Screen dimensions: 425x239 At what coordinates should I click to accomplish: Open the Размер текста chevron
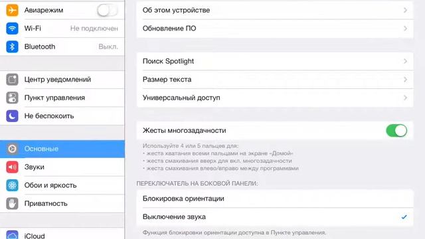tap(405, 80)
